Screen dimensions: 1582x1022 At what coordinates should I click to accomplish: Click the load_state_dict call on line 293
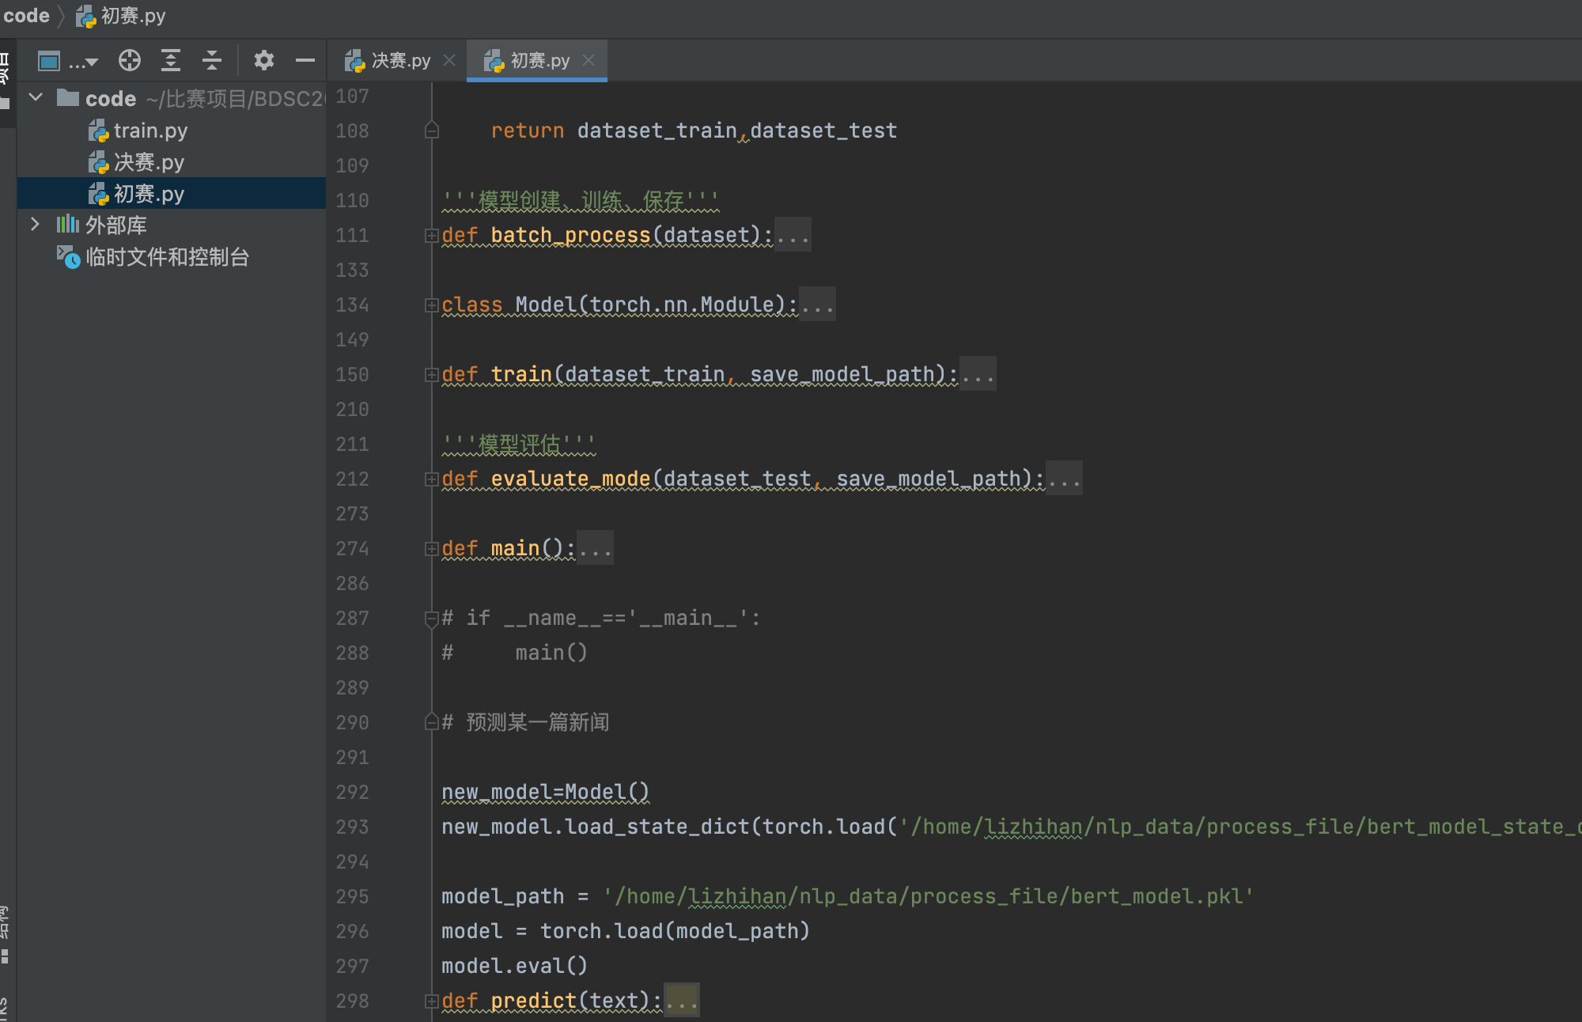[x=657, y=827]
